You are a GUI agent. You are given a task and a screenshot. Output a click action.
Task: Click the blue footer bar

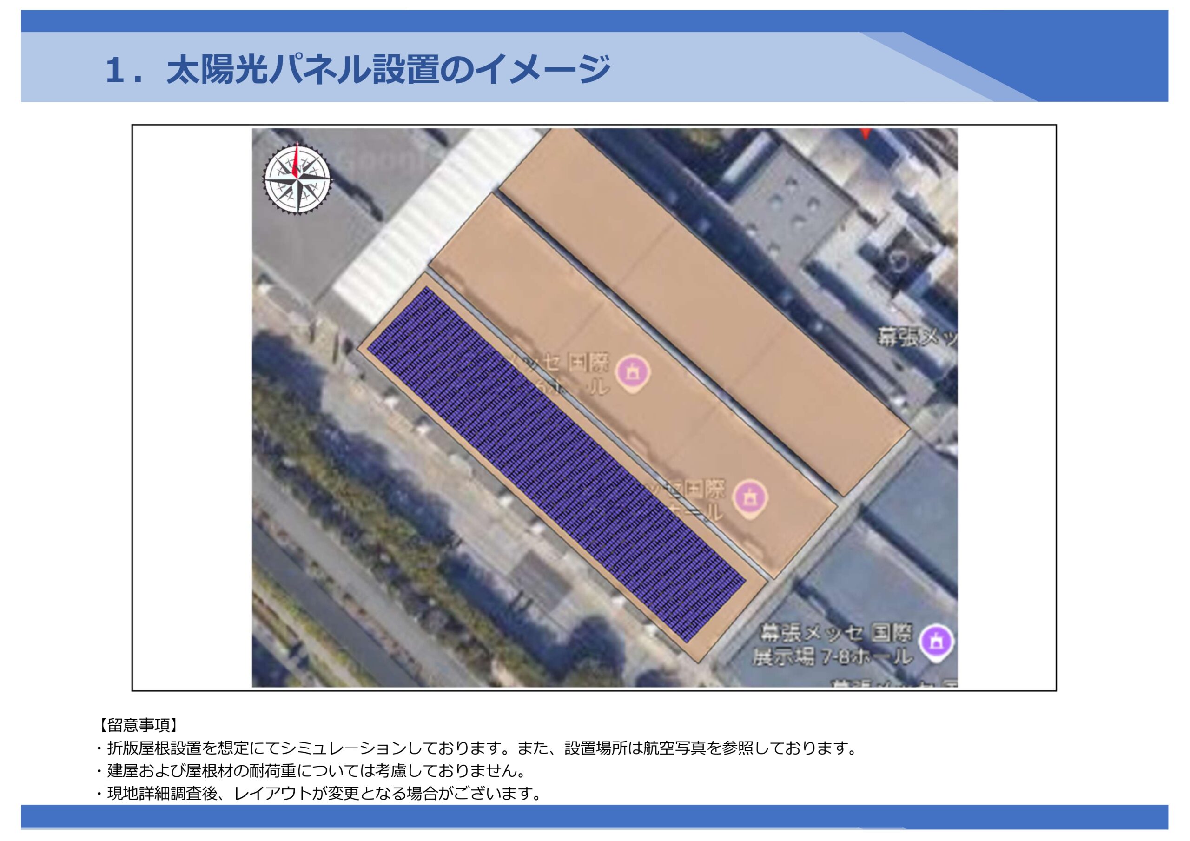[x=595, y=816]
